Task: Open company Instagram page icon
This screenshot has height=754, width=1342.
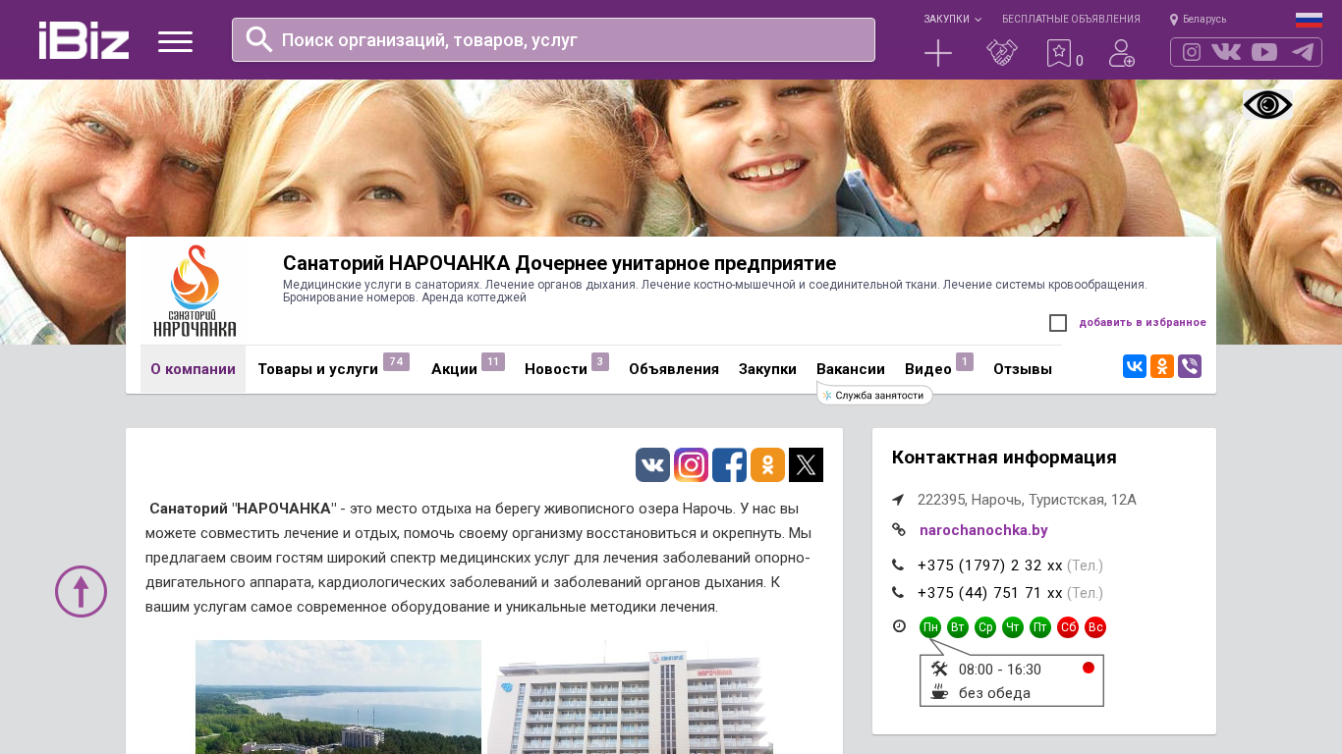Action: [x=691, y=464]
